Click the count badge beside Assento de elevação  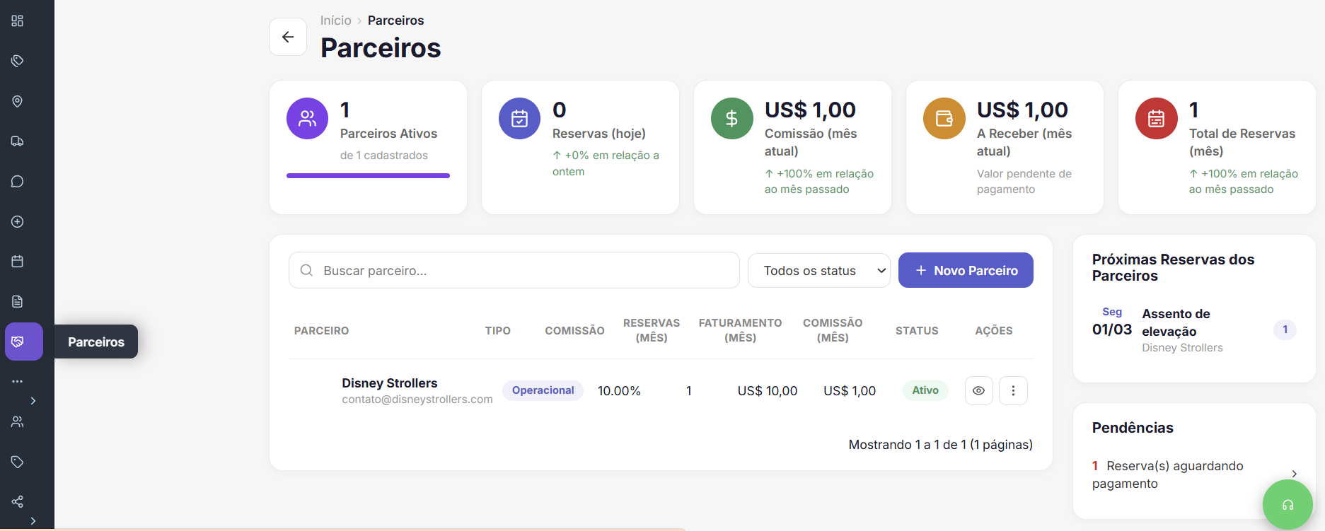[x=1285, y=329]
